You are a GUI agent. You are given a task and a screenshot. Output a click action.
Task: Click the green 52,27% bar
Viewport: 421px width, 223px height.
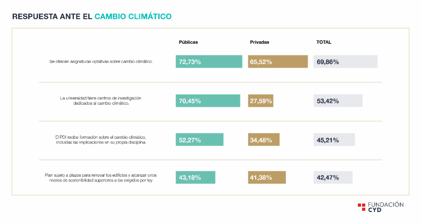pyautogui.click(x=199, y=140)
